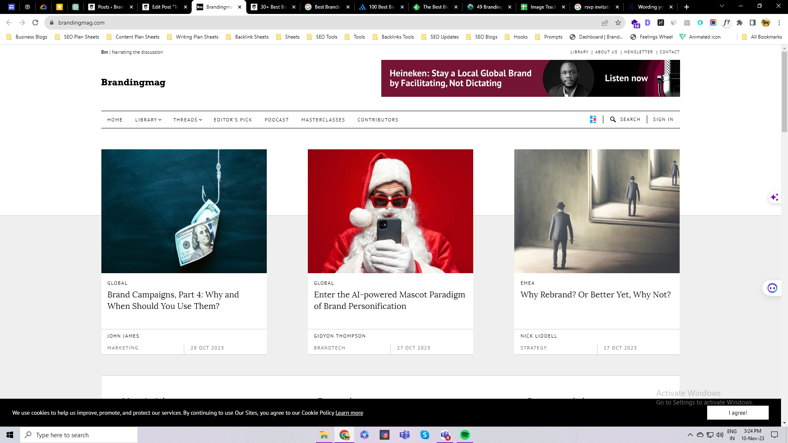The width and height of the screenshot is (788, 443).
Task: Open Masterclasses menu item
Action: pos(323,120)
